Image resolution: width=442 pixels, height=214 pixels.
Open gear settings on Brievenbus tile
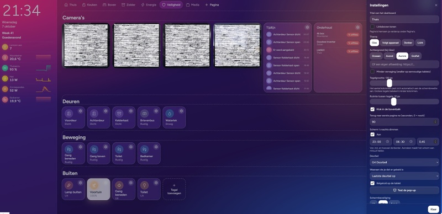click(x=156, y=111)
